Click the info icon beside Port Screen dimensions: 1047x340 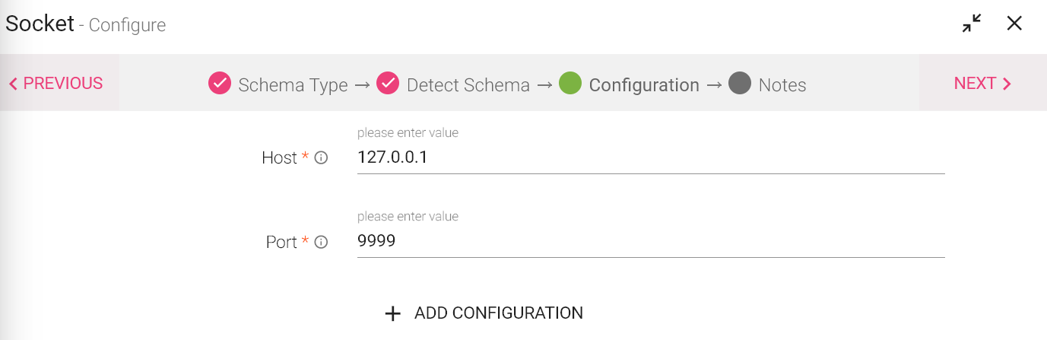point(321,243)
